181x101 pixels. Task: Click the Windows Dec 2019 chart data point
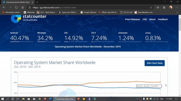[160, 89]
